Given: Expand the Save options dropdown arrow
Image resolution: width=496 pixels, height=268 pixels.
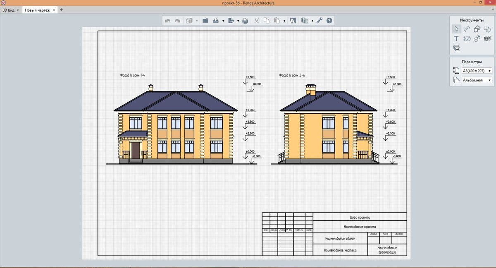Looking at the screenshot, I should [x=223, y=21].
